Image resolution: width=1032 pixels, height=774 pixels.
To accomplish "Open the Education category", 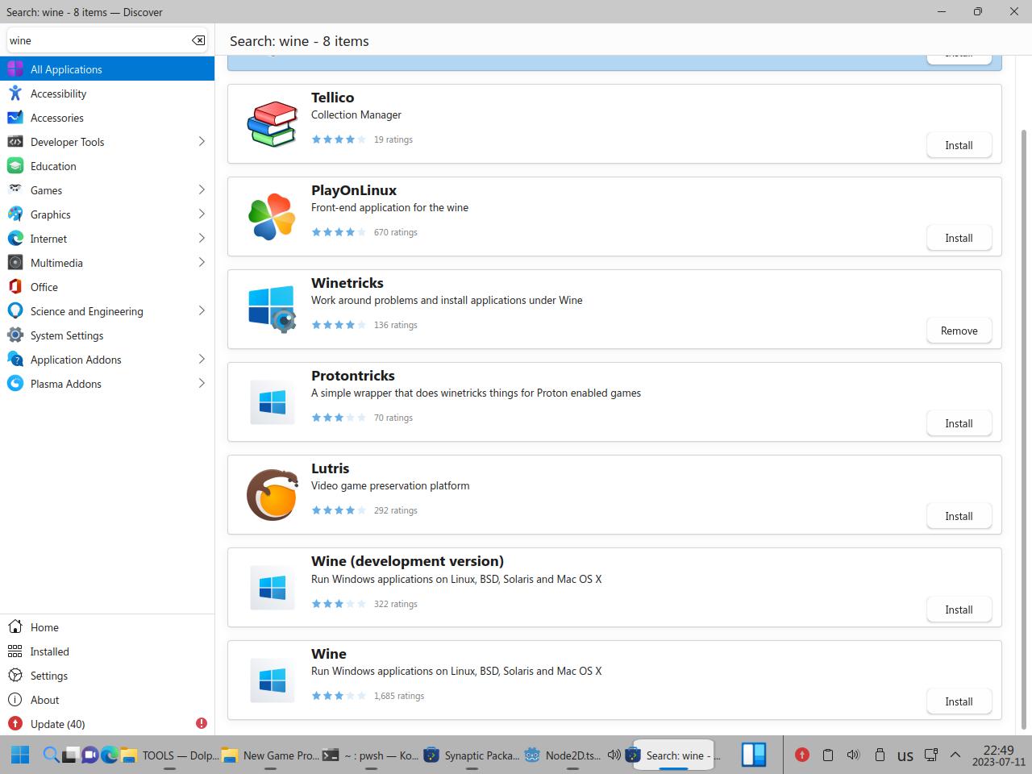I will click(107, 166).
